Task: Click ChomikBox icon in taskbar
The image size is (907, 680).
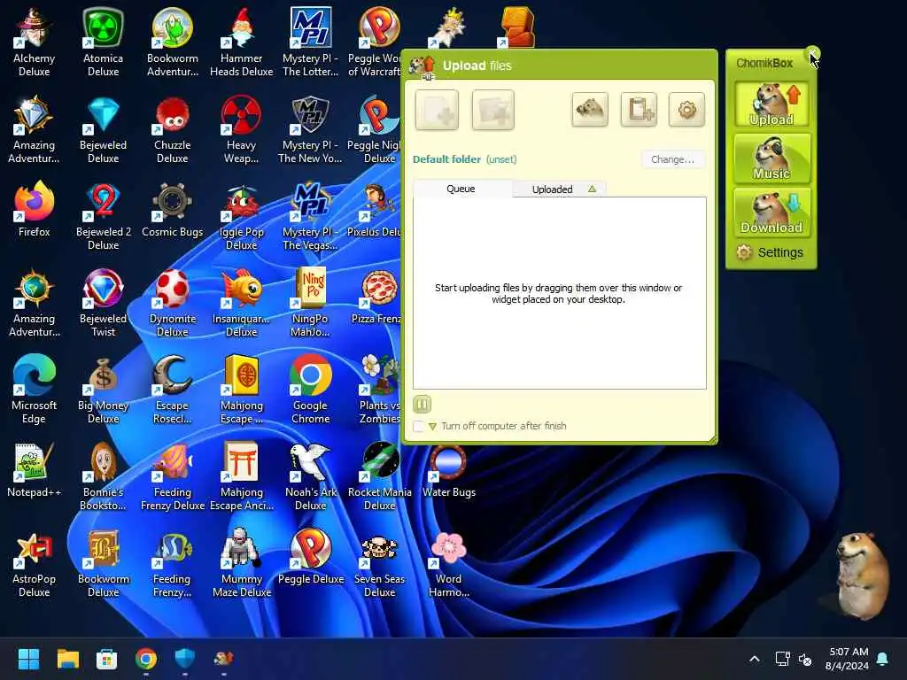Action: 223,659
